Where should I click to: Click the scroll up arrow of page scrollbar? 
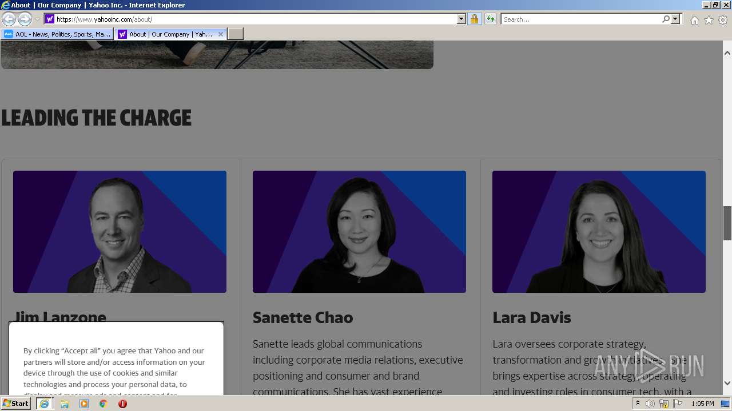pos(727,53)
